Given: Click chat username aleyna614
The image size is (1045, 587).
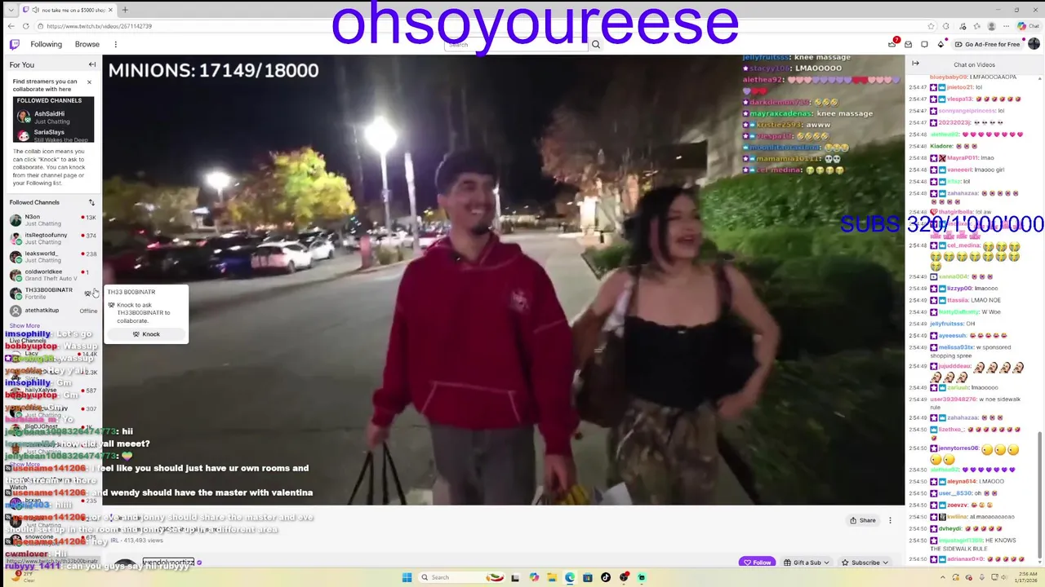Looking at the screenshot, I should click(x=961, y=481).
